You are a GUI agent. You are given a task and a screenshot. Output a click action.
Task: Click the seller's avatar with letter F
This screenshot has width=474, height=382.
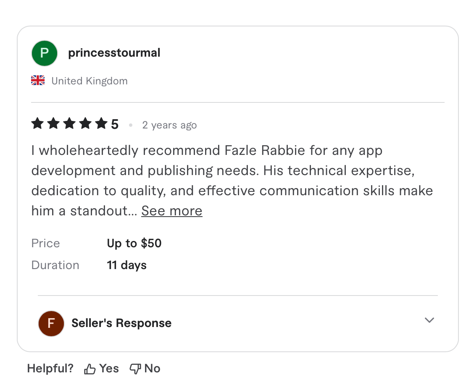51,323
